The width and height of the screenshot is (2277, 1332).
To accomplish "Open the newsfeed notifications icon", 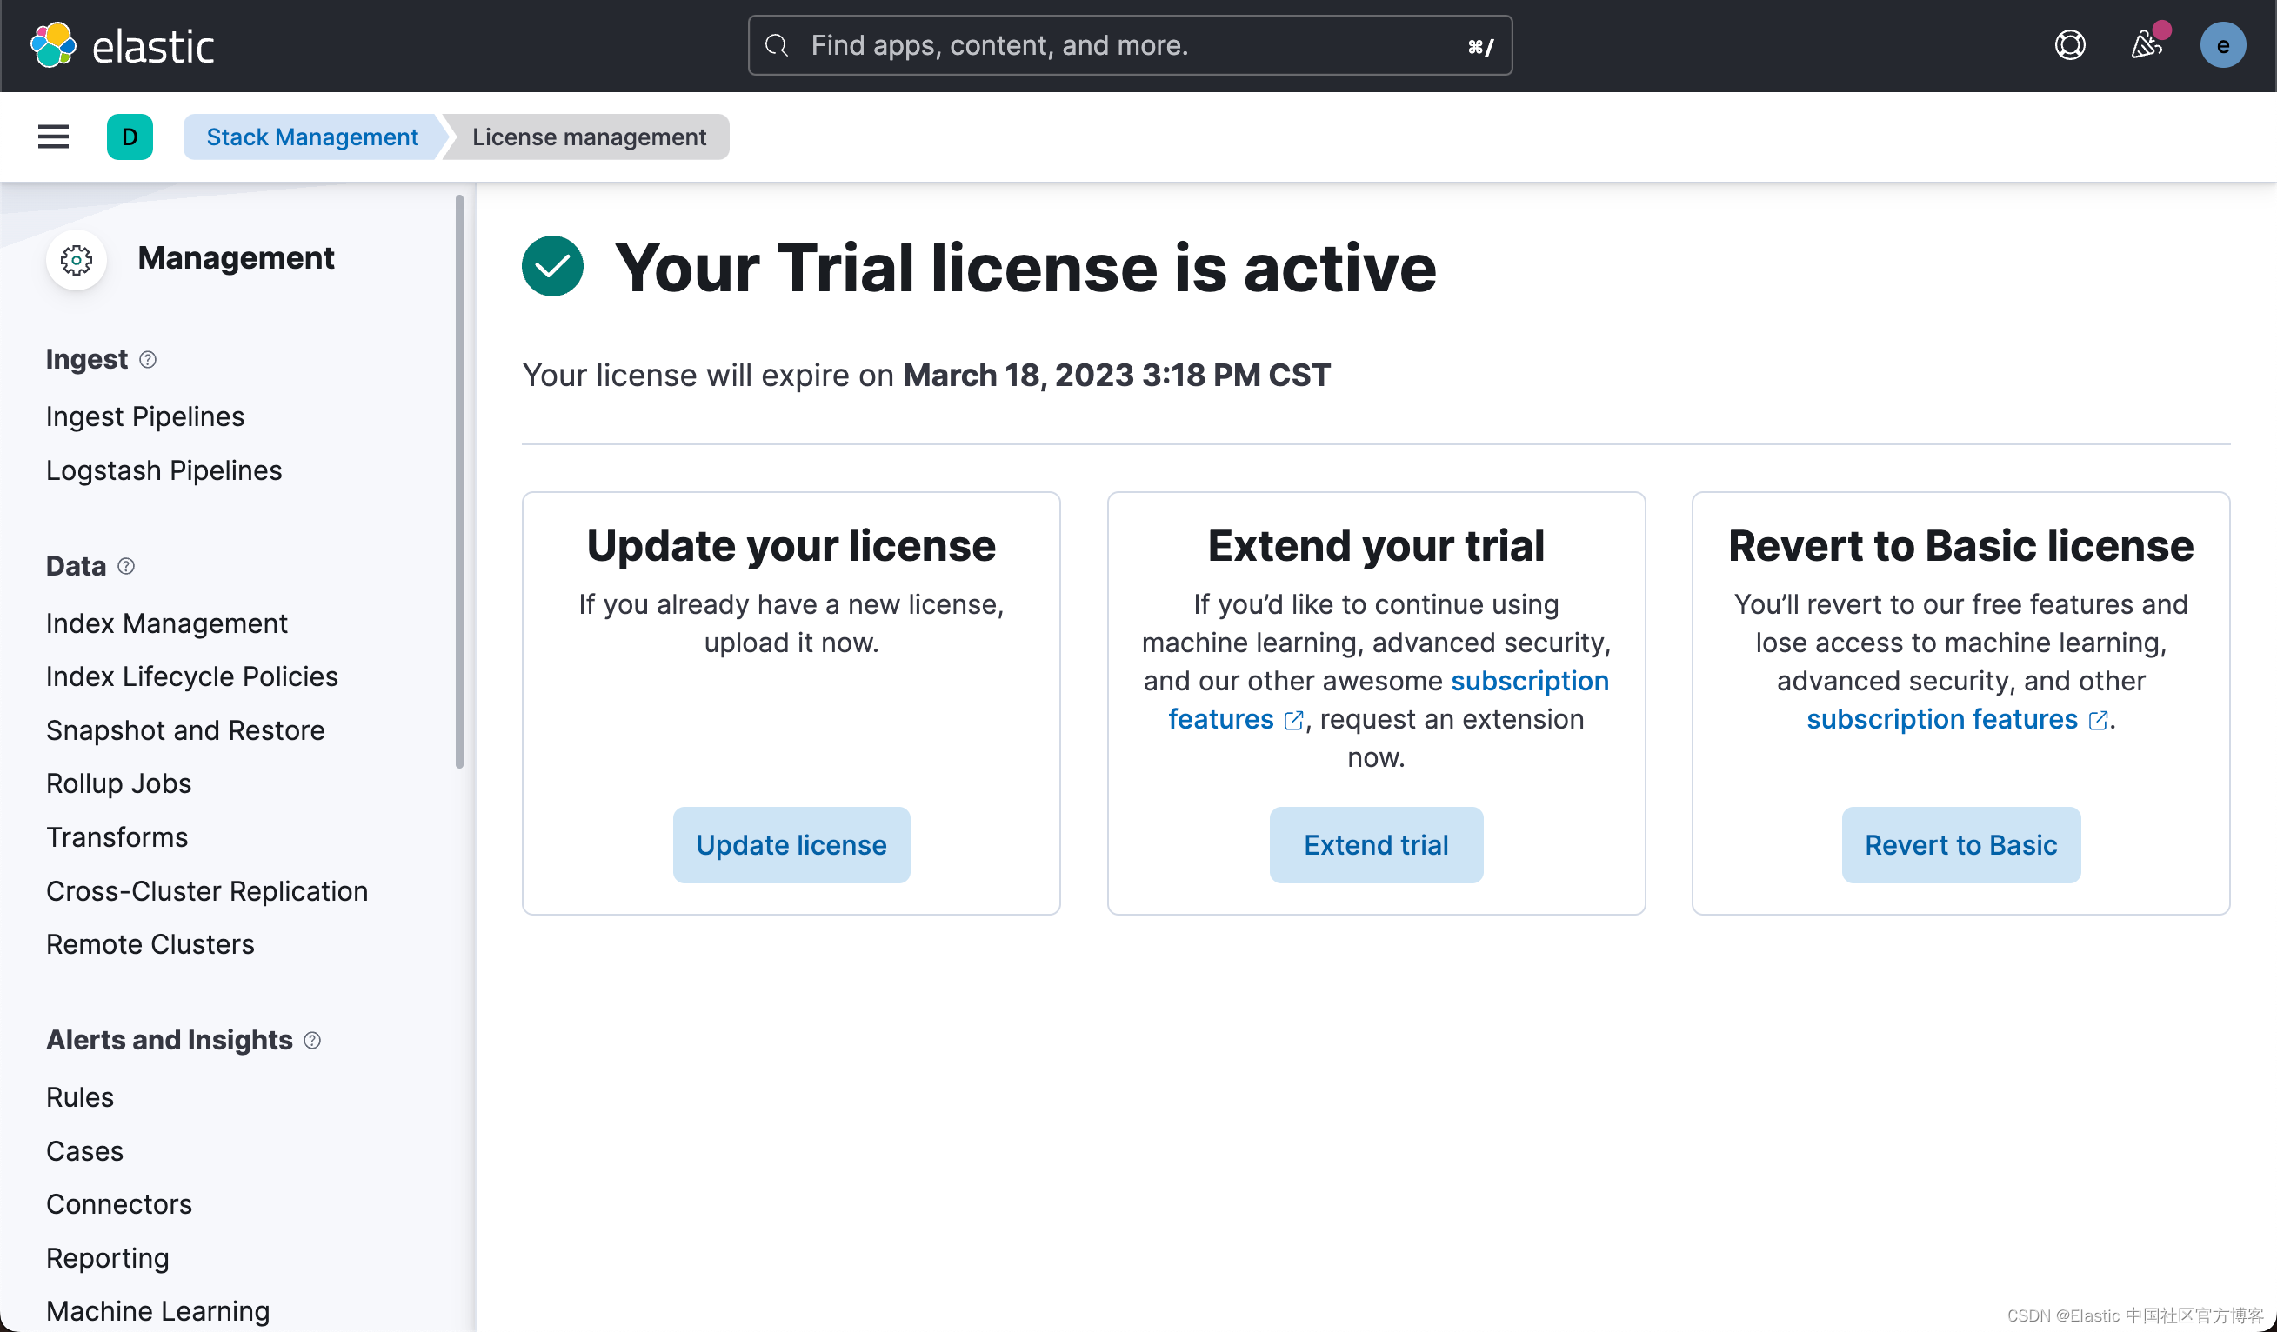I will tap(2146, 45).
